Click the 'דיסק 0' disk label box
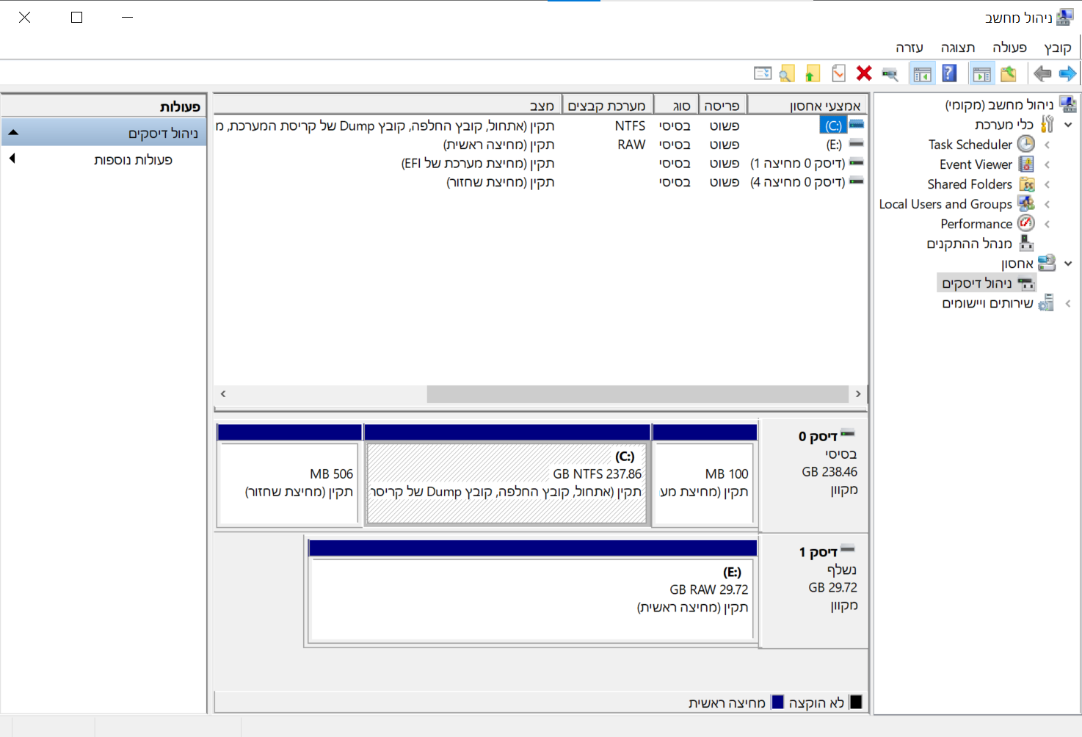The width and height of the screenshot is (1082, 737). coord(813,476)
